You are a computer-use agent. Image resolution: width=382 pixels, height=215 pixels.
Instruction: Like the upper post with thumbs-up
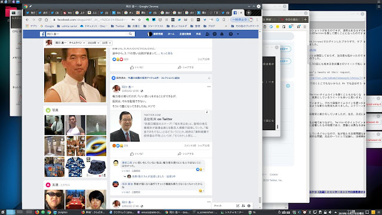click(137, 67)
